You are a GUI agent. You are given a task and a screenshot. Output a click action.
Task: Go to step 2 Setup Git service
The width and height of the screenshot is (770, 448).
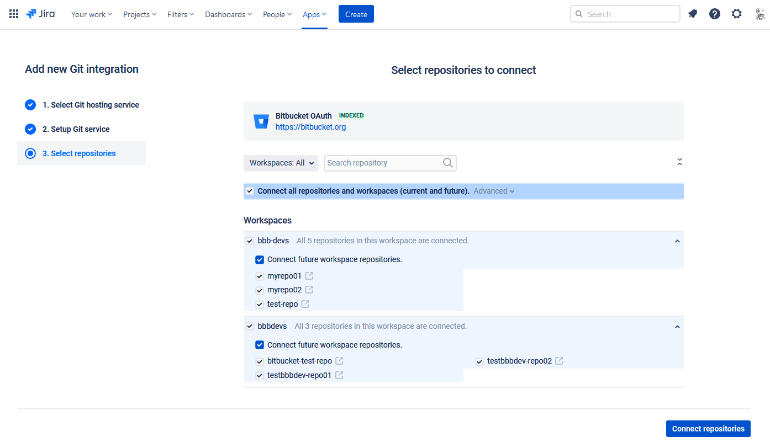[76, 129]
